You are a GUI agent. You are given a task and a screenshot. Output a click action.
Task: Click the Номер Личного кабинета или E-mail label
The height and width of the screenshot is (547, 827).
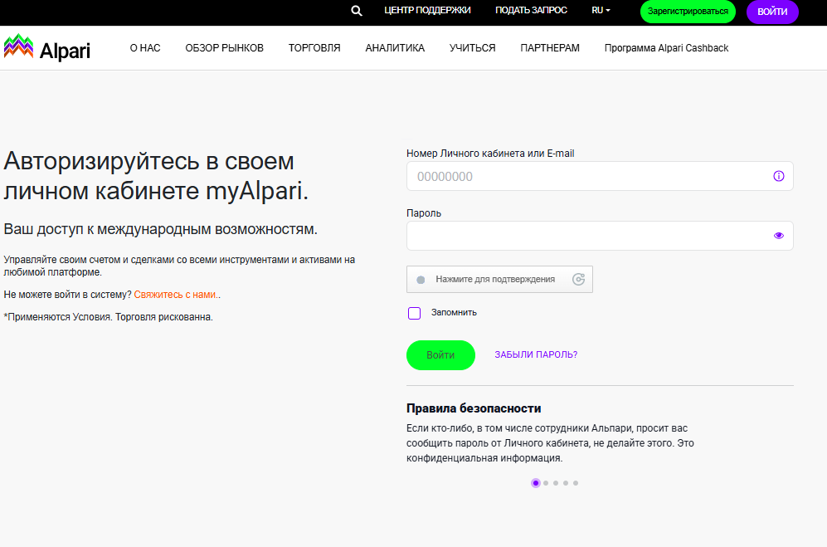490,154
